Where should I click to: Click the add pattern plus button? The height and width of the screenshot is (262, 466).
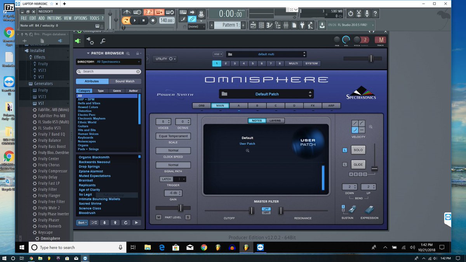coord(243,25)
